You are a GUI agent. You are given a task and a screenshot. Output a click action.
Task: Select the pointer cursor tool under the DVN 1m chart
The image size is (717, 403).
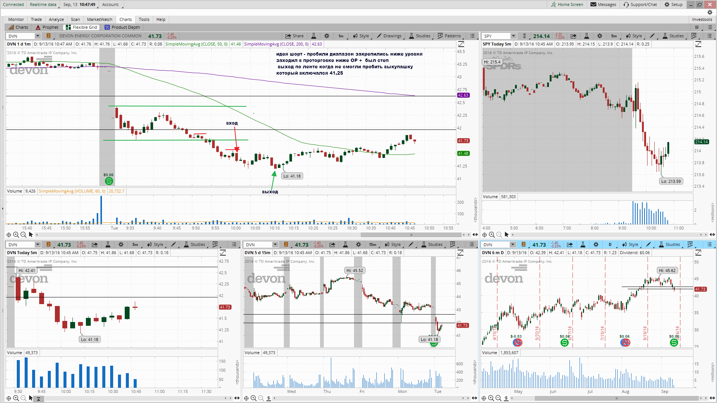(x=31, y=235)
